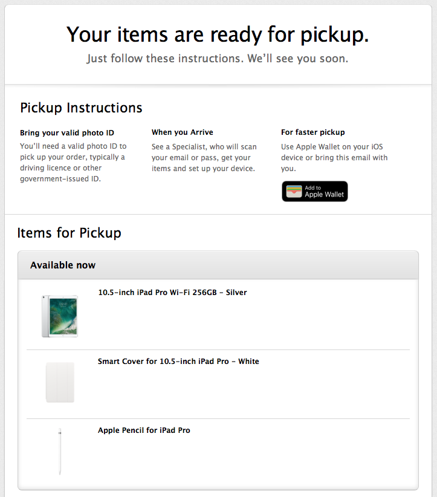Image resolution: width=437 pixels, height=497 pixels.
Task: Select the 10.5-inch iPad Pro Wi-Fi 256GB title
Action: tap(172, 293)
